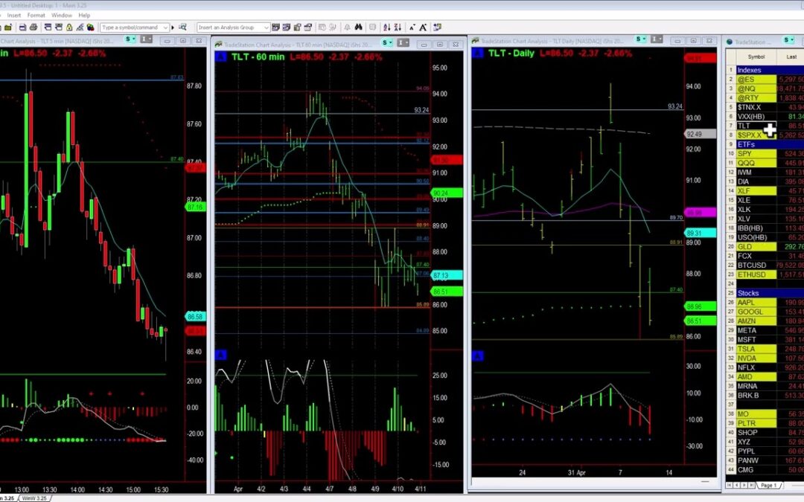This screenshot has width=804, height=502.
Task: Open the symbol/command combo box dropdown
Action: pyautogui.click(x=165, y=28)
